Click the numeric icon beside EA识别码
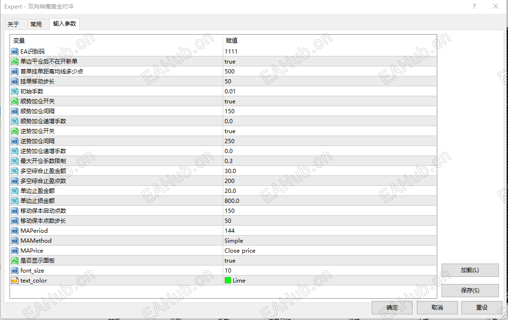 [14, 51]
